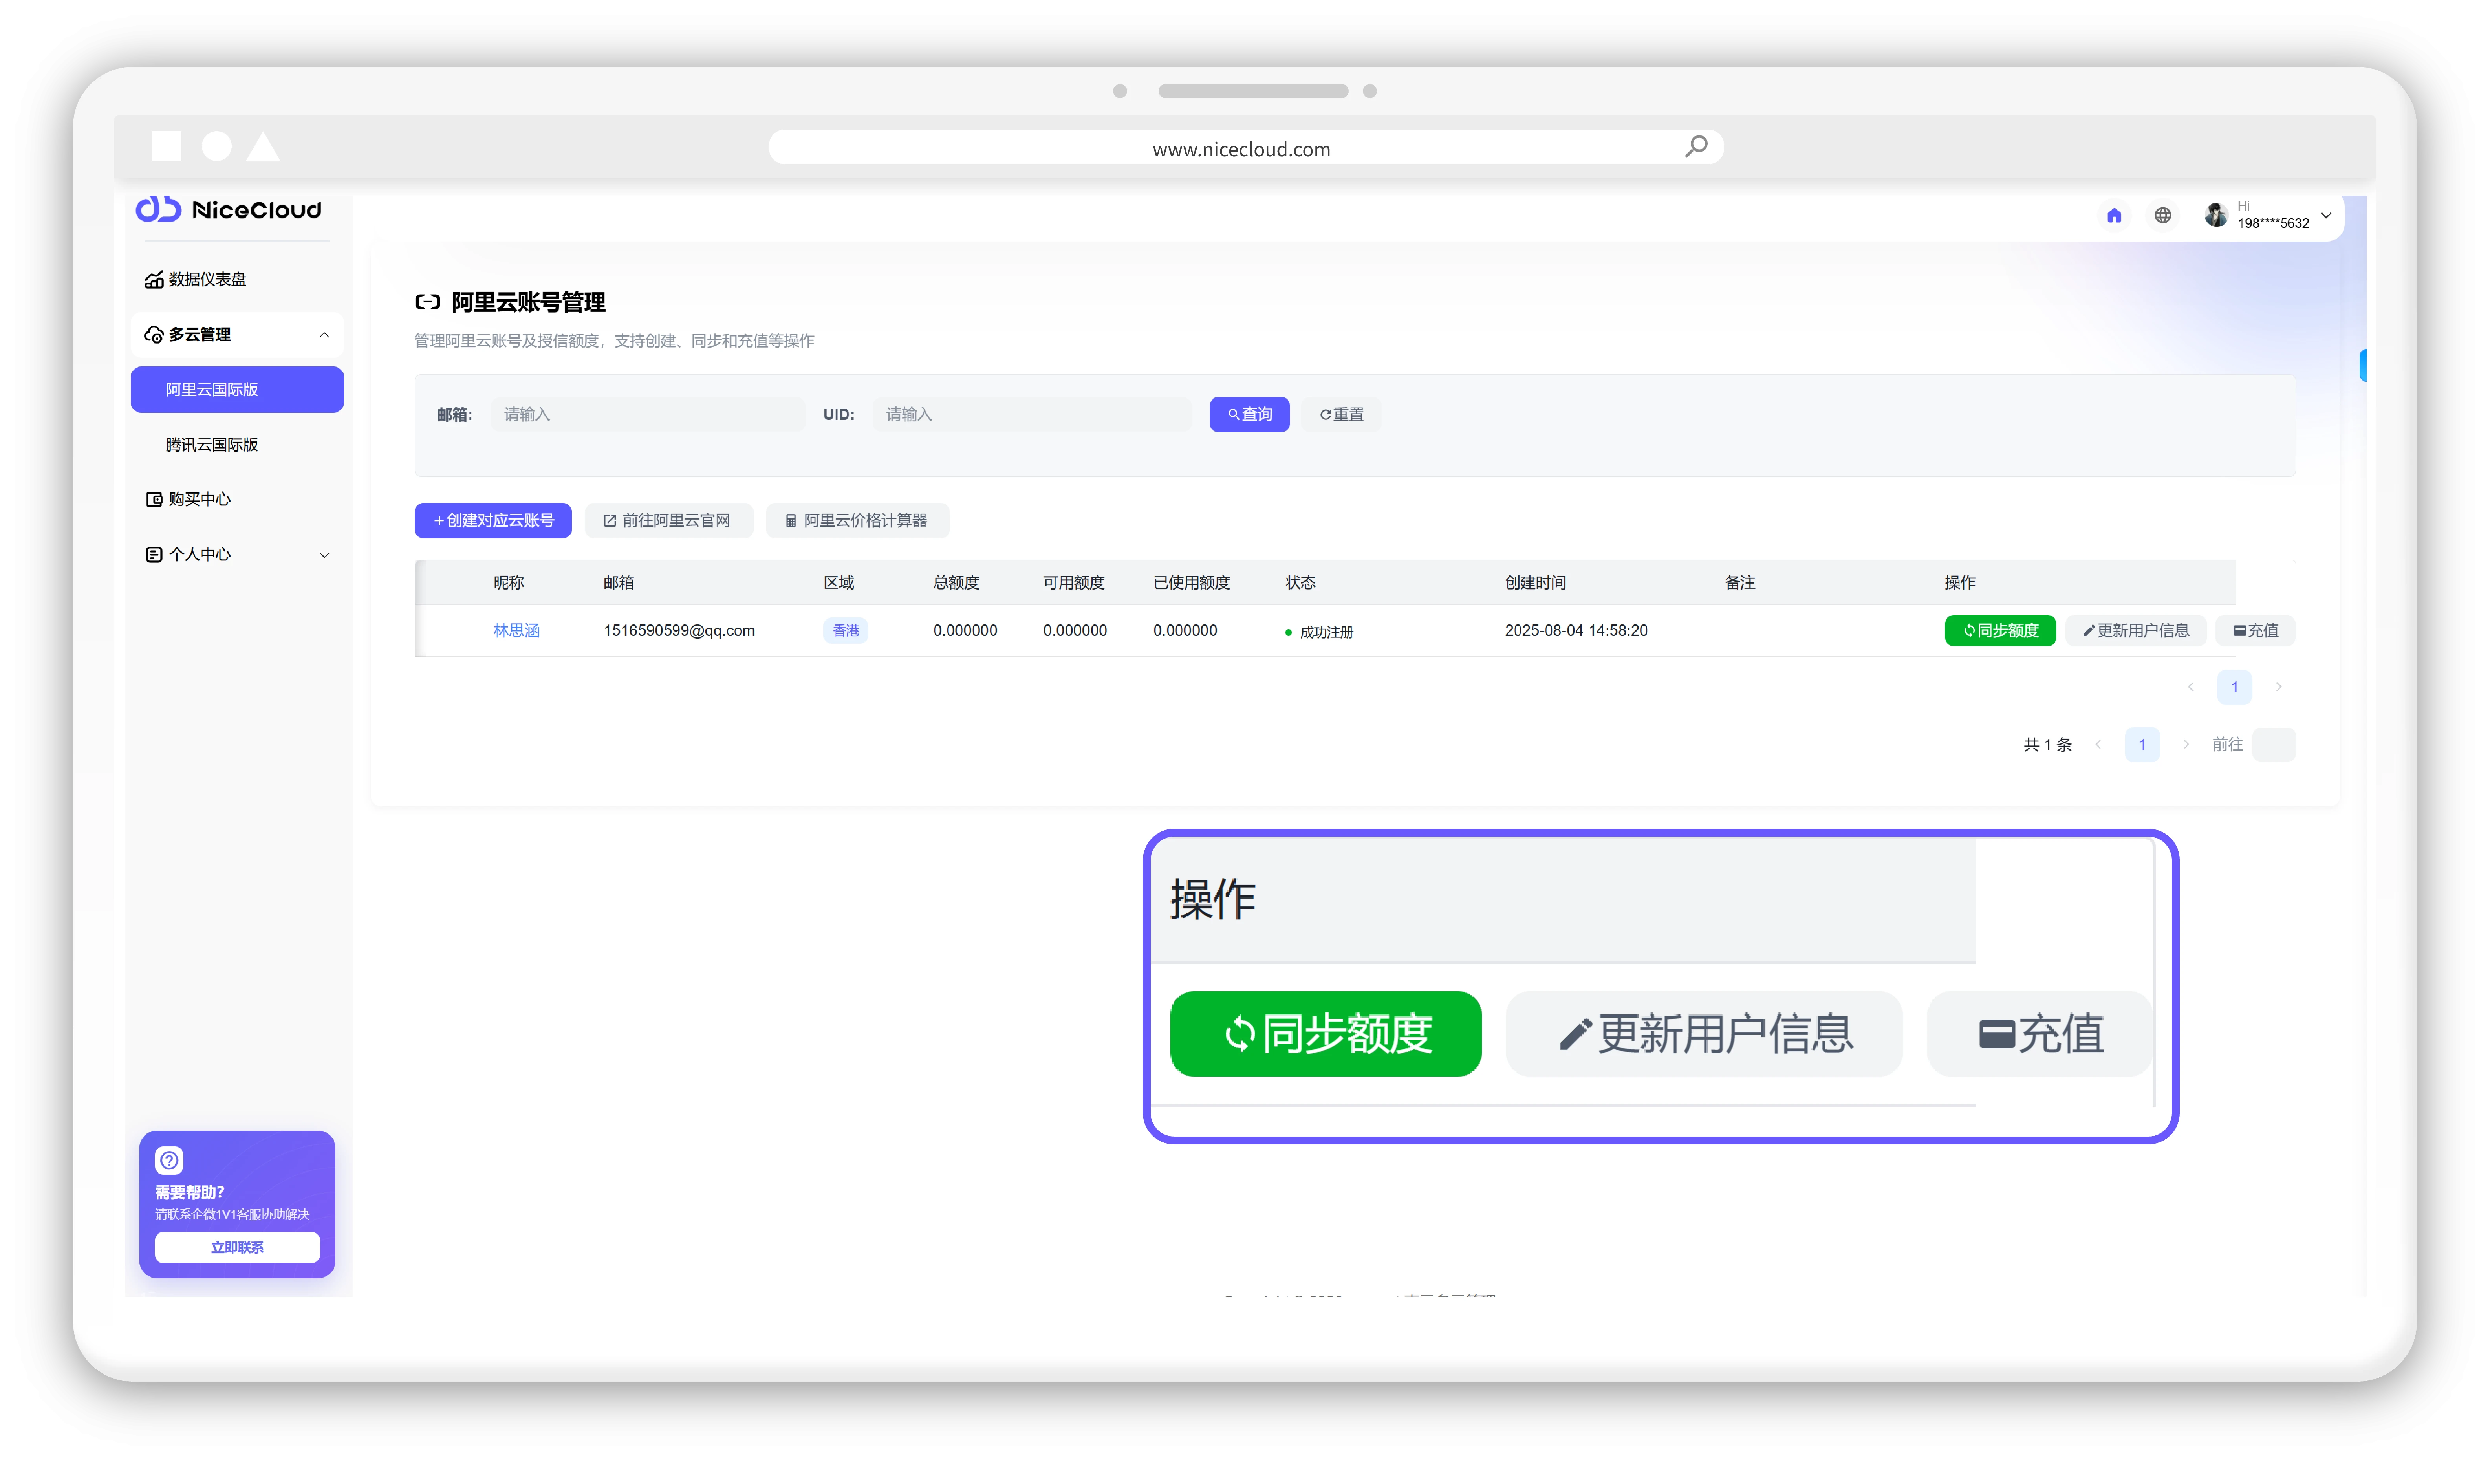Click the 立即联系 contact button

tap(237, 1248)
